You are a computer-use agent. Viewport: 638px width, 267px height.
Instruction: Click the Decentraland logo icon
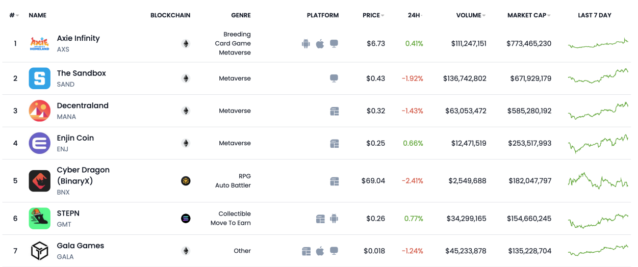(39, 111)
